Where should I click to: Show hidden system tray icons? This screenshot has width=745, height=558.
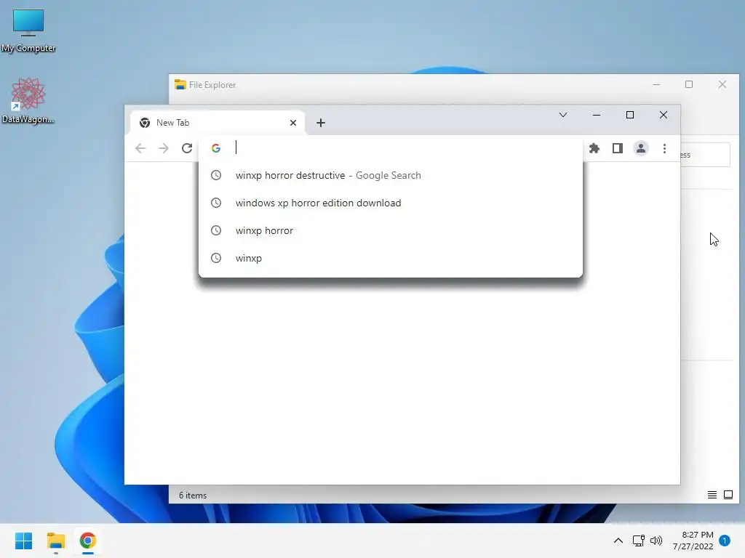pyautogui.click(x=618, y=541)
